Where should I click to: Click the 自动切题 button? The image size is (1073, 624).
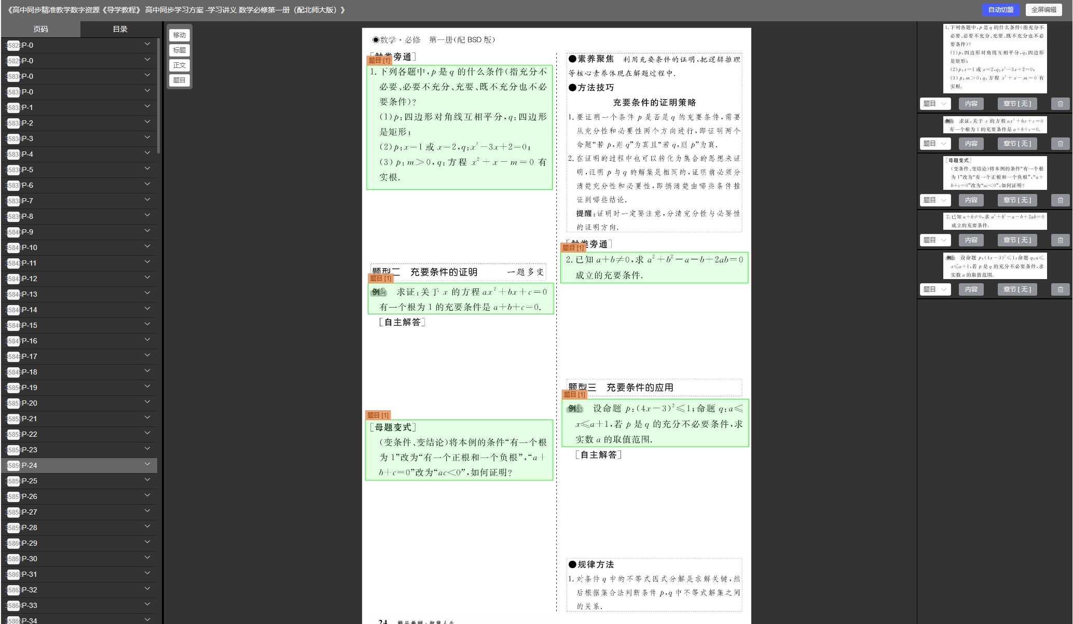coord(1000,10)
